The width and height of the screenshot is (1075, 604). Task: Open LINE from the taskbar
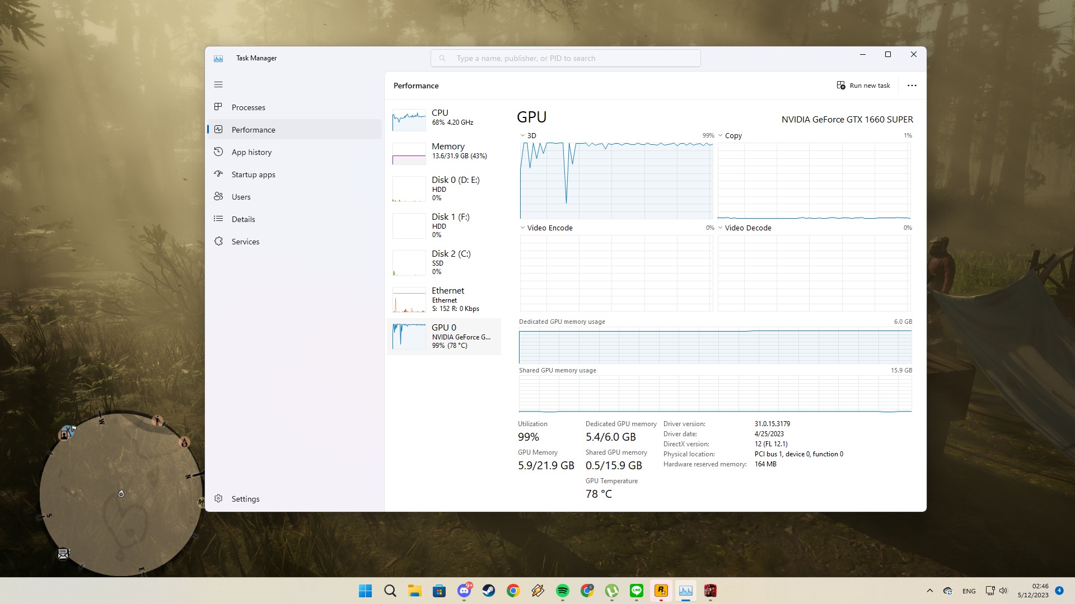(x=637, y=591)
